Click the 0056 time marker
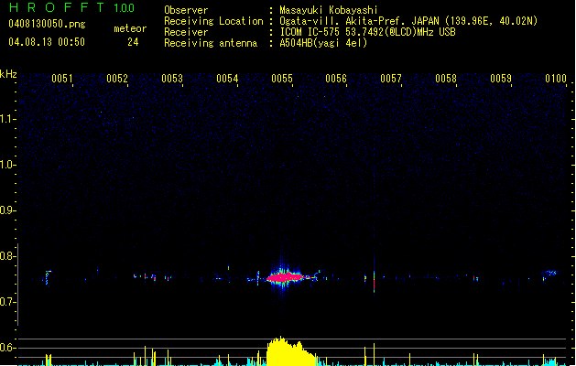576x366 pixels. click(336, 78)
